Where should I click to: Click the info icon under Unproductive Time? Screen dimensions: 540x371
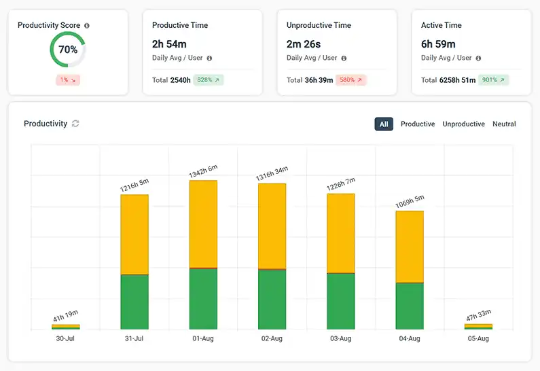[344, 58]
